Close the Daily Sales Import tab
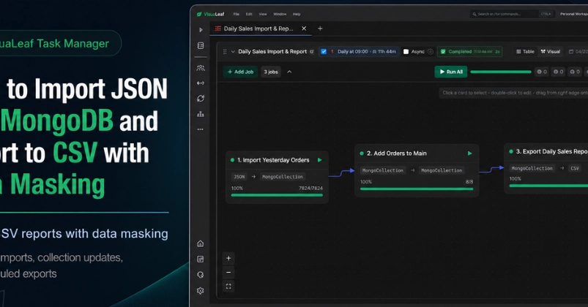Screen dimensions: 588x307 [x=304, y=29]
